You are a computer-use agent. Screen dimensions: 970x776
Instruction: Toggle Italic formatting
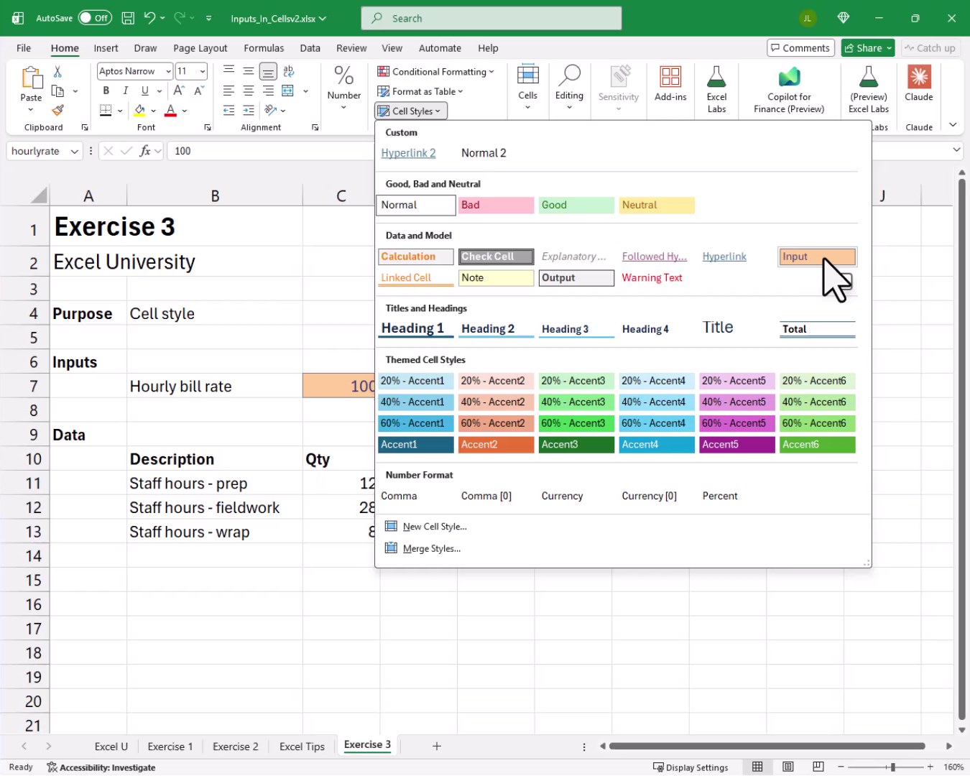pos(125,91)
